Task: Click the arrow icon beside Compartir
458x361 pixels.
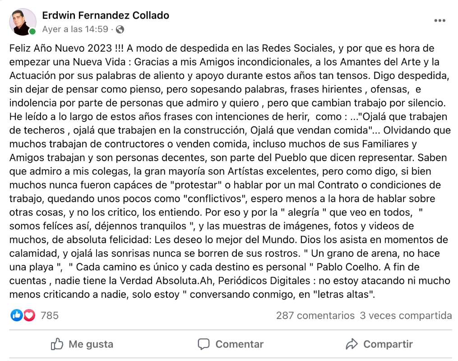Action: (352, 344)
